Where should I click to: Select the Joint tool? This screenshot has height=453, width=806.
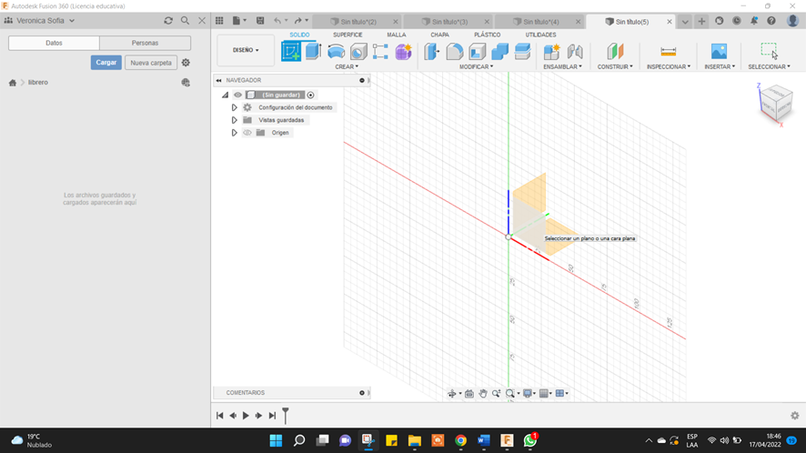(575, 52)
